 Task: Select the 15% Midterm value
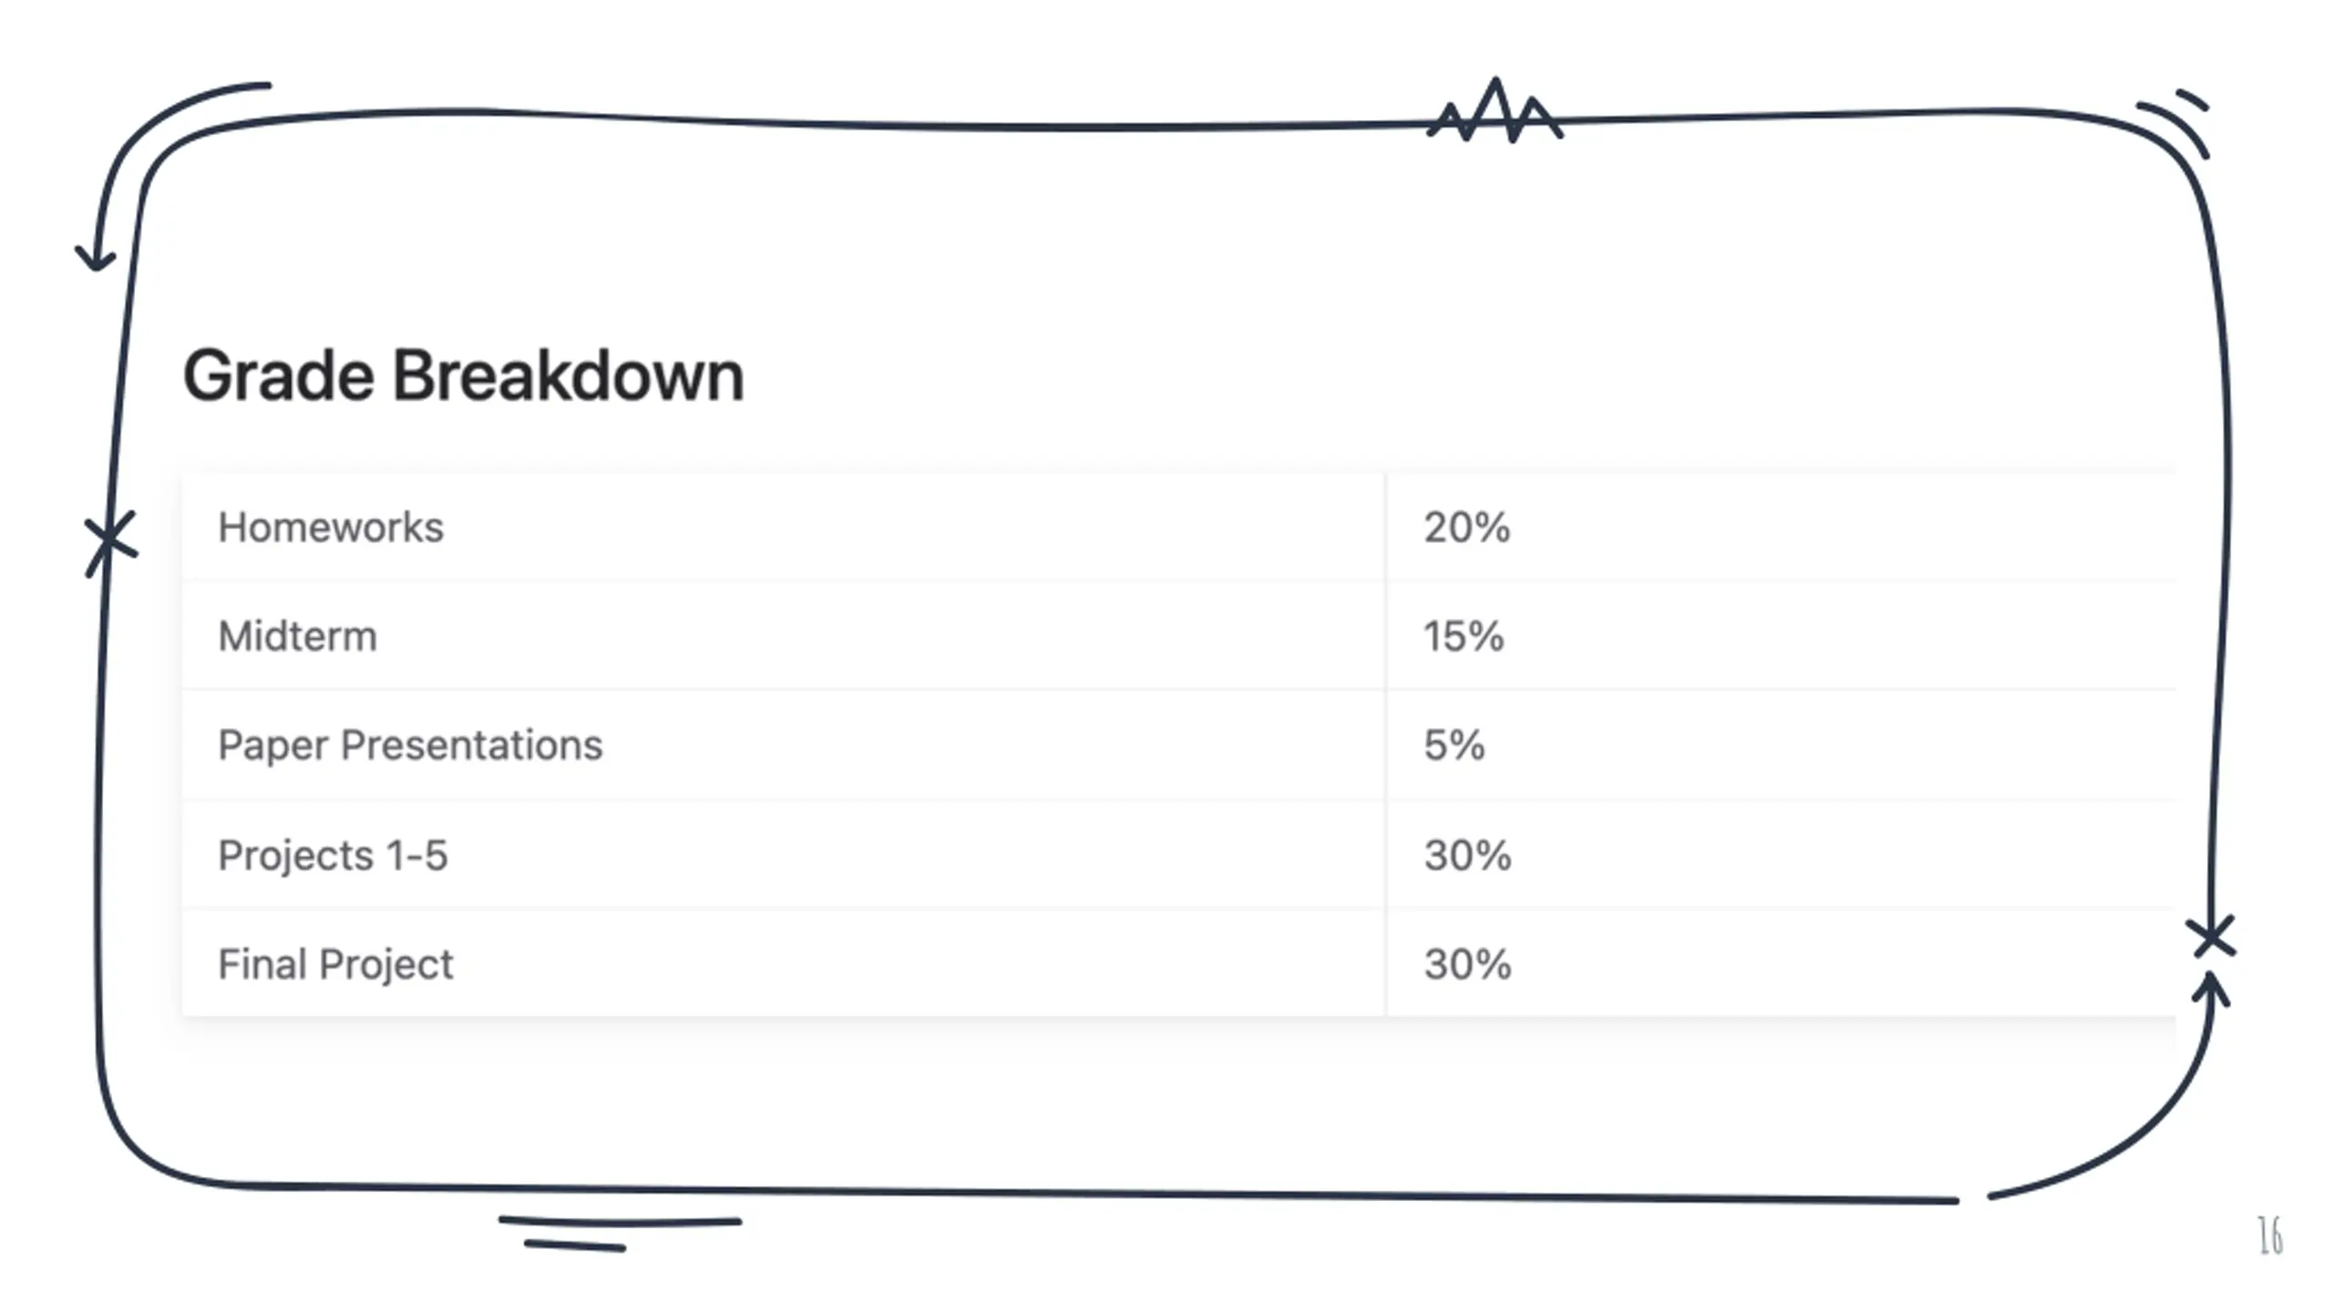(x=1464, y=636)
